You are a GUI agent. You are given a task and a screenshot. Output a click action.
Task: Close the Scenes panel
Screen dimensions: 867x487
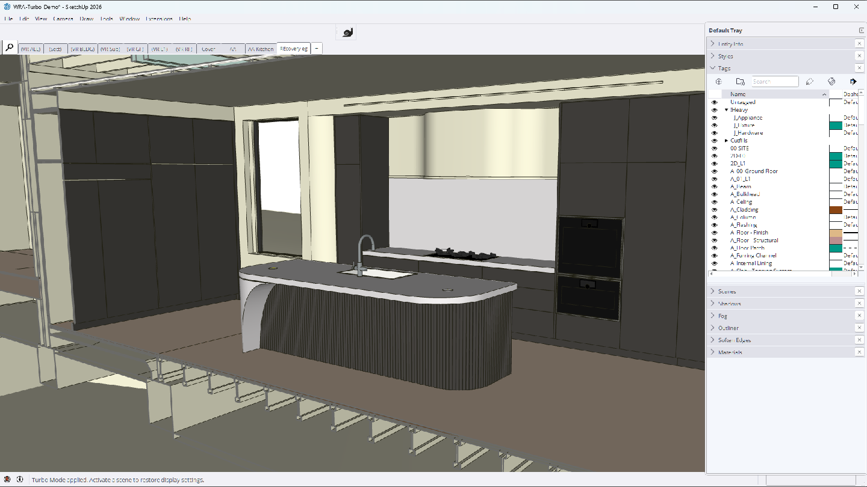[x=859, y=291]
